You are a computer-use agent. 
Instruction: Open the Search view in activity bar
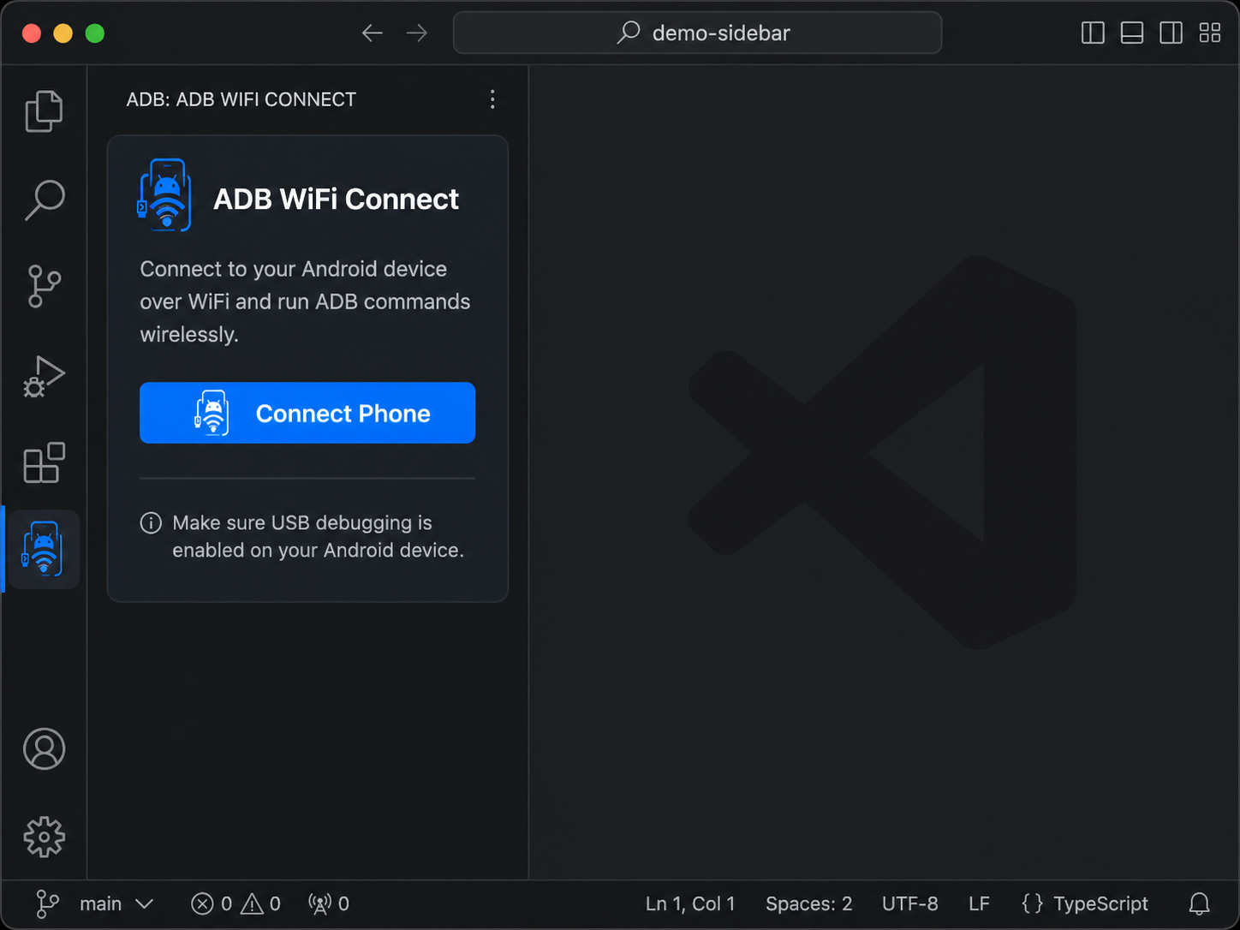pos(44,200)
